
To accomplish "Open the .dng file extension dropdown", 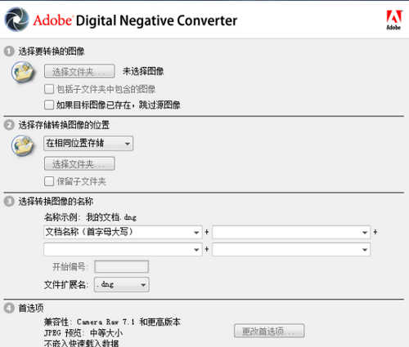I will point(122,285).
